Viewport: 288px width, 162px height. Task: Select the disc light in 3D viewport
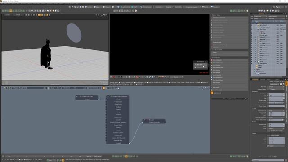coord(74,33)
